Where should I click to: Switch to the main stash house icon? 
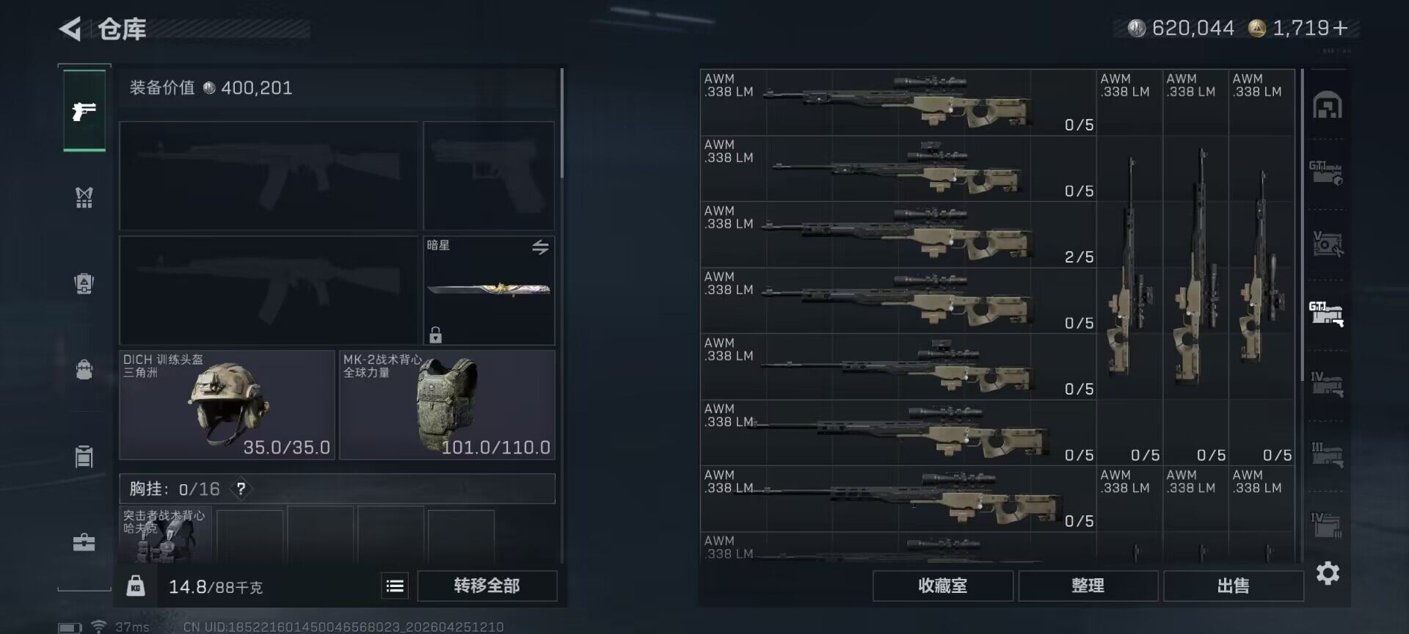click(x=1328, y=106)
